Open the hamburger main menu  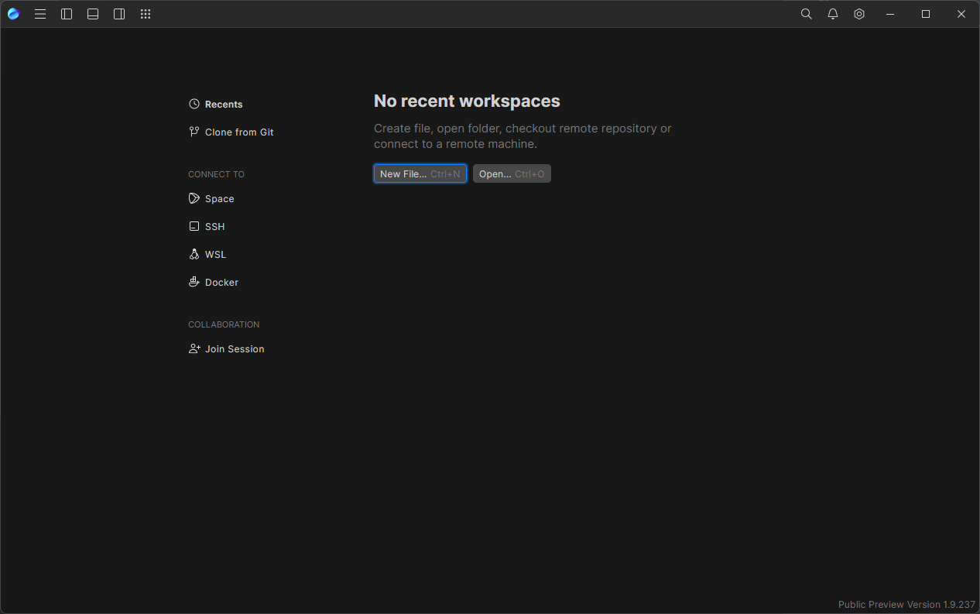(40, 14)
